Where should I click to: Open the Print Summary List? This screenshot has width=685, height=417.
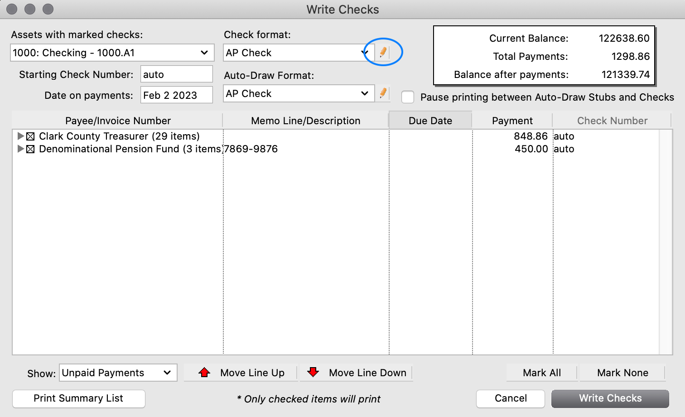click(x=78, y=398)
